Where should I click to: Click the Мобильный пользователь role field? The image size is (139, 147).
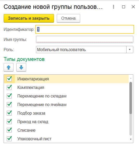(81, 50)
